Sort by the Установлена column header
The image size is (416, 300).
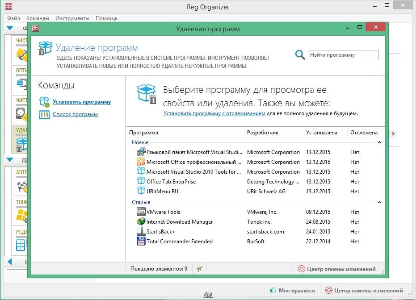(325, 133)
